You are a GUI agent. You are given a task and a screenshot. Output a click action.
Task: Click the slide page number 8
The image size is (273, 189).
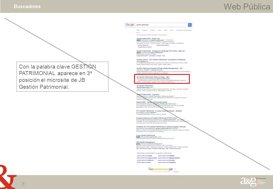23,184
